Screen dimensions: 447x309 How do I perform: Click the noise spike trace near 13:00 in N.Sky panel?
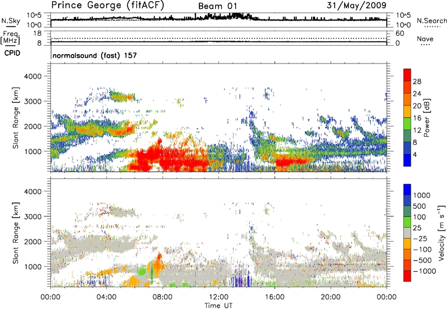click(237, 16)
